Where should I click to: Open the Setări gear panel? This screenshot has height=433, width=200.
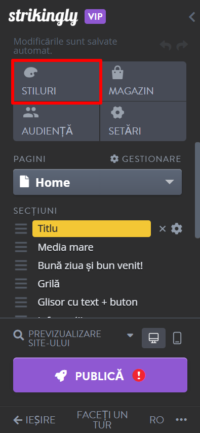pos(143,121)
